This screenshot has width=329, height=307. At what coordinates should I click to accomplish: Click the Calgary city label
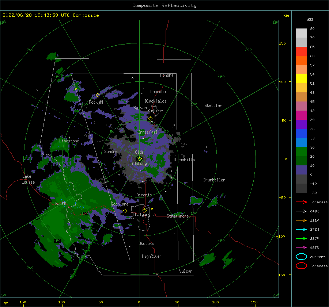click(143, 215)
